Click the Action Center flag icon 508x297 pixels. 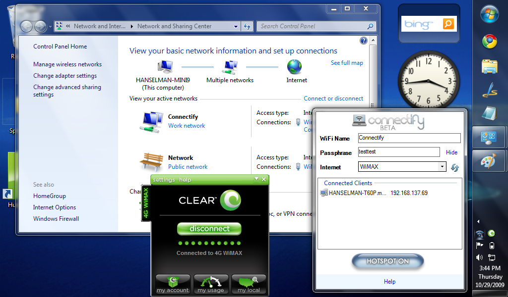click(x=480, y=246)
